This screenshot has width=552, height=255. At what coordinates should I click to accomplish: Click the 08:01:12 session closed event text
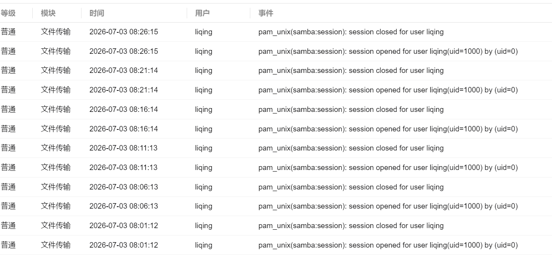(351, 226)
